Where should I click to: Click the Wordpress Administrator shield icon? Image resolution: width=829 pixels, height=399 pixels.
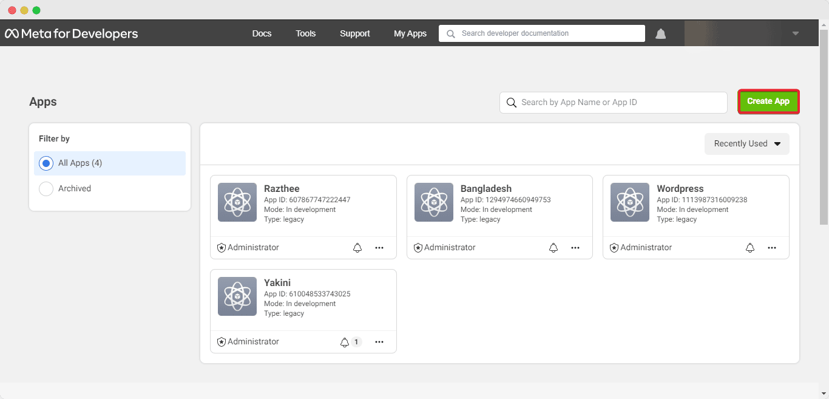coord(614,248)
